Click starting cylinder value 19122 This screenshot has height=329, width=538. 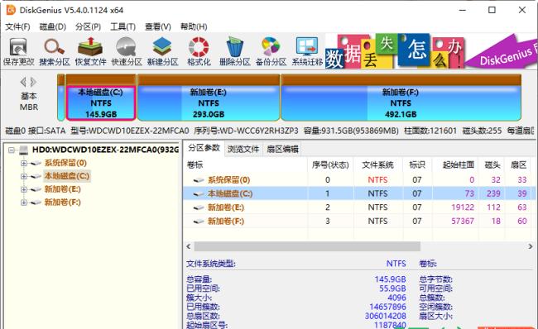coord(463,207)
